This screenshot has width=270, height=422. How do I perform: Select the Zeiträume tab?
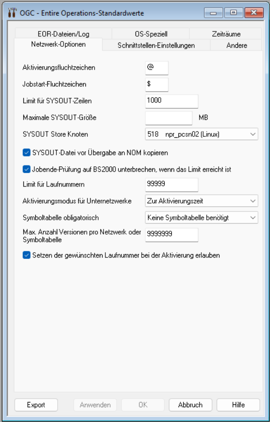(x=226, y=34)
